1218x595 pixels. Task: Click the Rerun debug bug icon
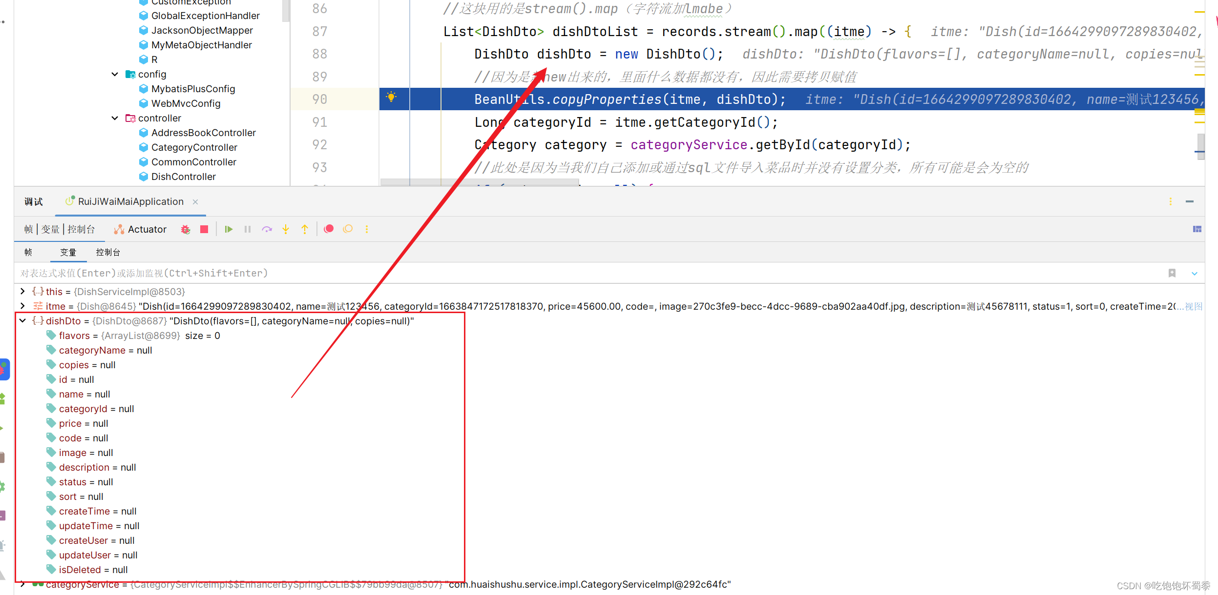pyautogui.click(x=186, y=229)
